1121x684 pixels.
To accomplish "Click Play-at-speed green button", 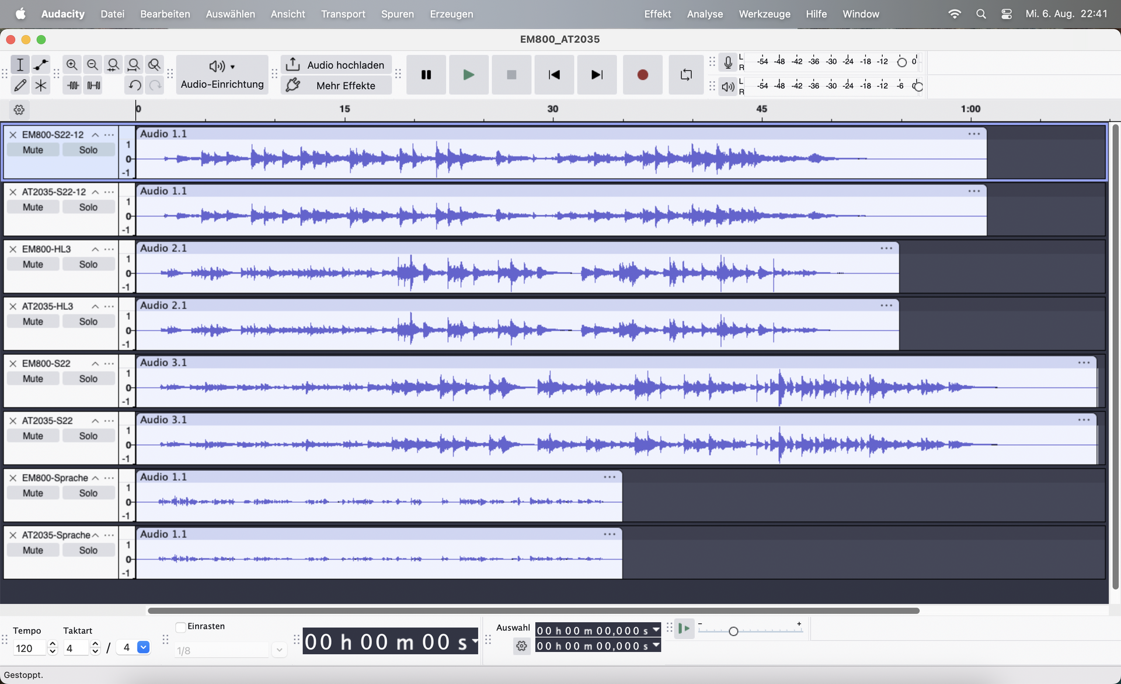I will pyautogui.click(x=684, y=629).
